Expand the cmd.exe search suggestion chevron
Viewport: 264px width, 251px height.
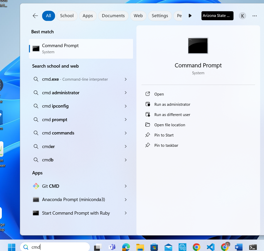[x=126, y=79]
